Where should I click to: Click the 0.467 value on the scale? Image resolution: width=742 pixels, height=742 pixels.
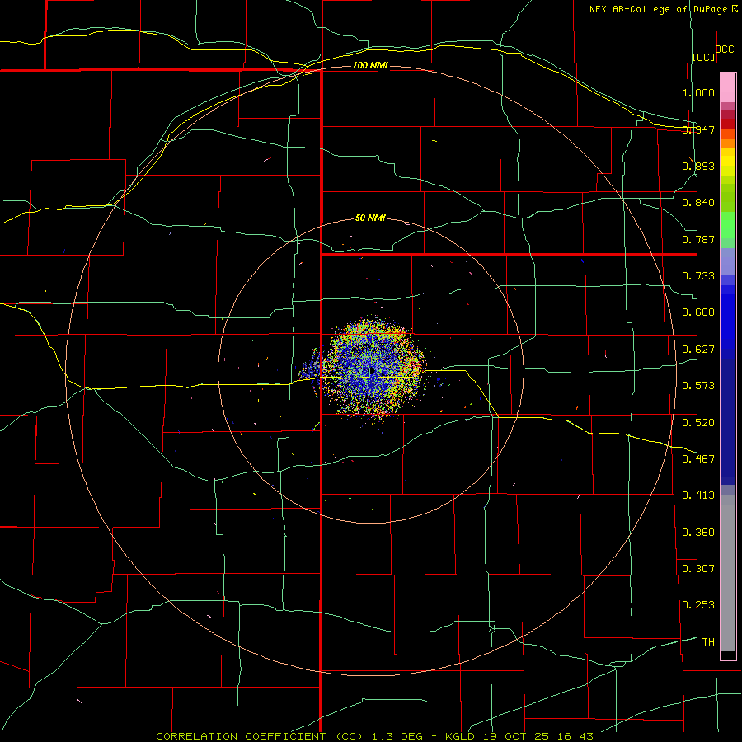click(x=698, y=459)
